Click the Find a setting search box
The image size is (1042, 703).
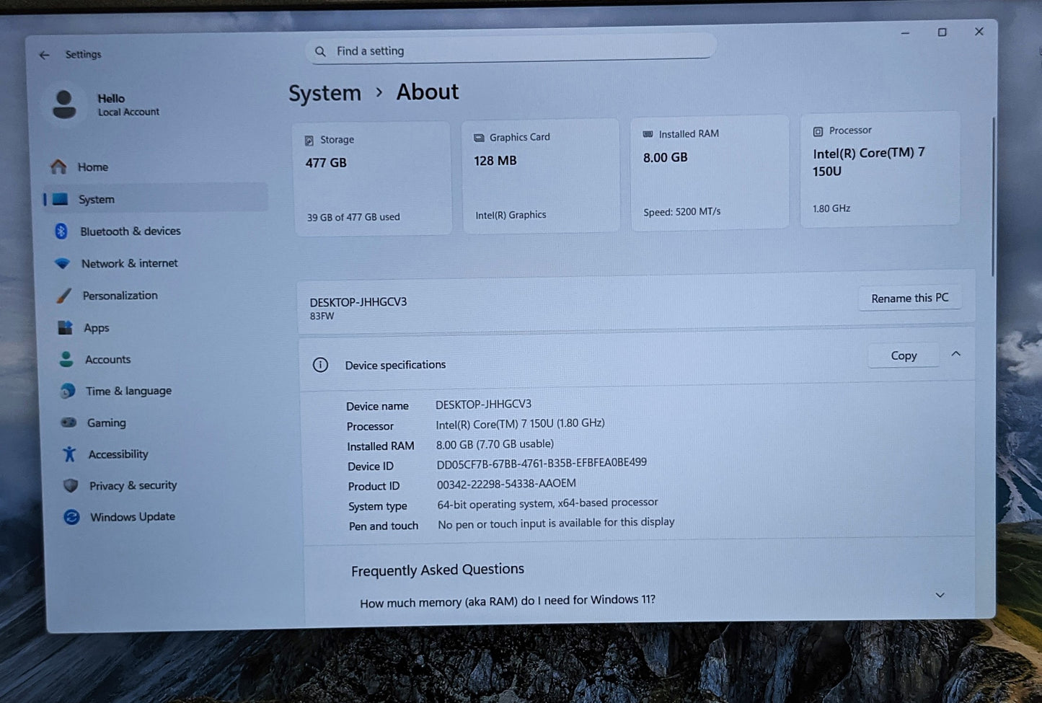(510, 50)
